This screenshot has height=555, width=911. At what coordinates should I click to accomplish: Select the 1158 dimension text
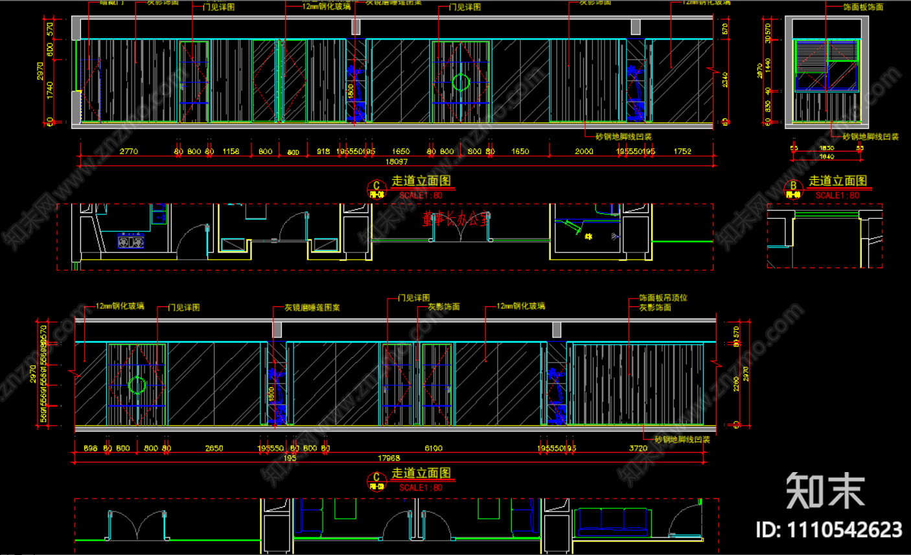(231, 152)
